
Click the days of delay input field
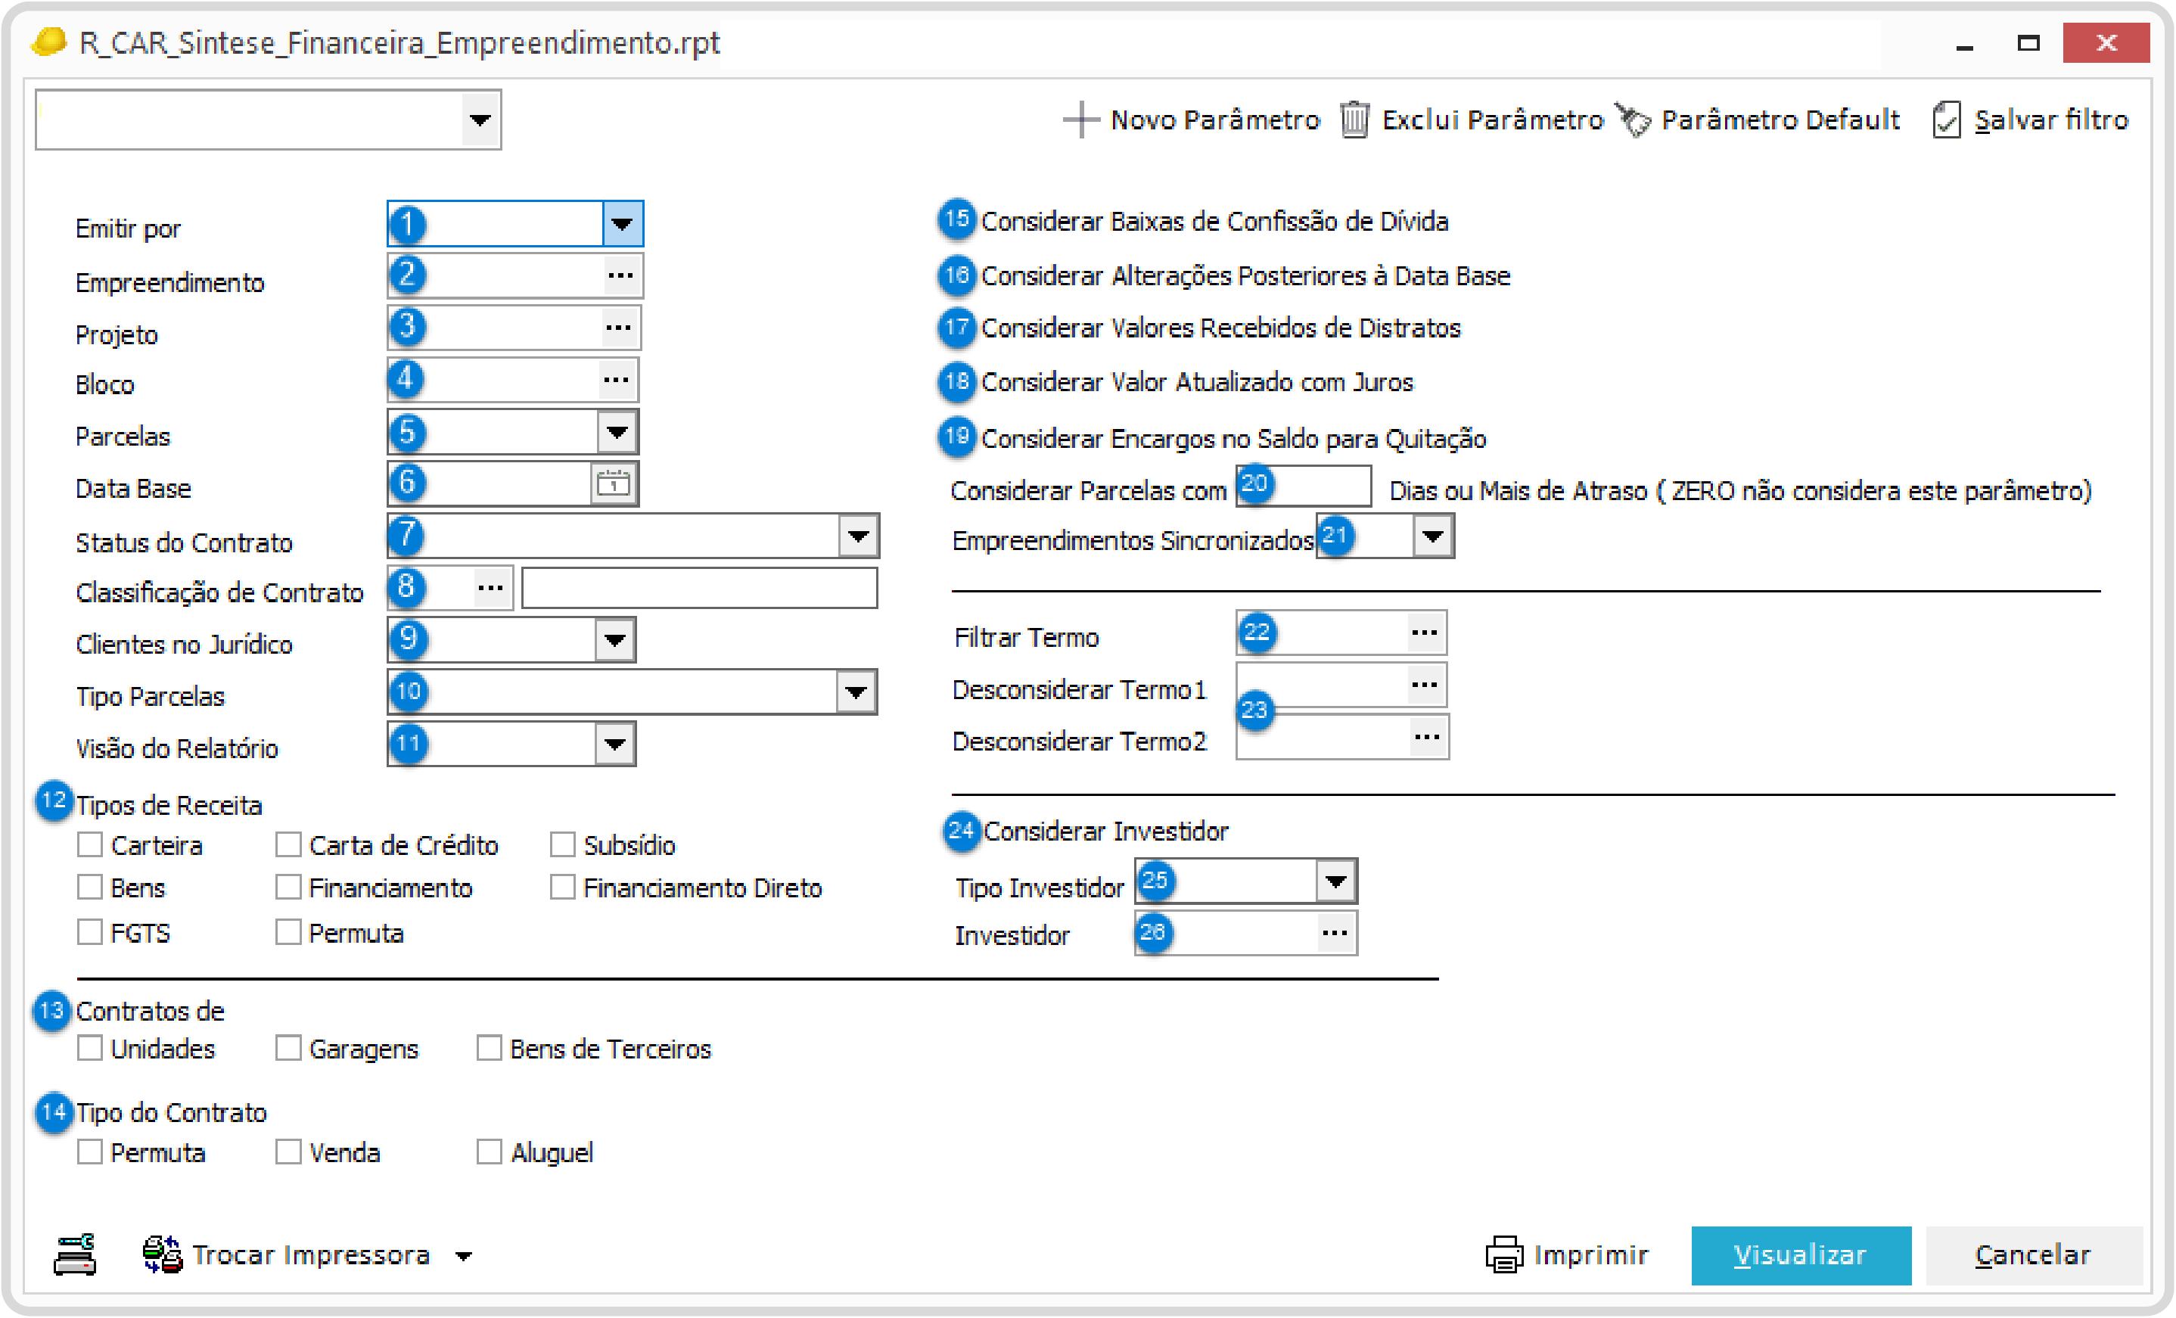coord(1320,486)
